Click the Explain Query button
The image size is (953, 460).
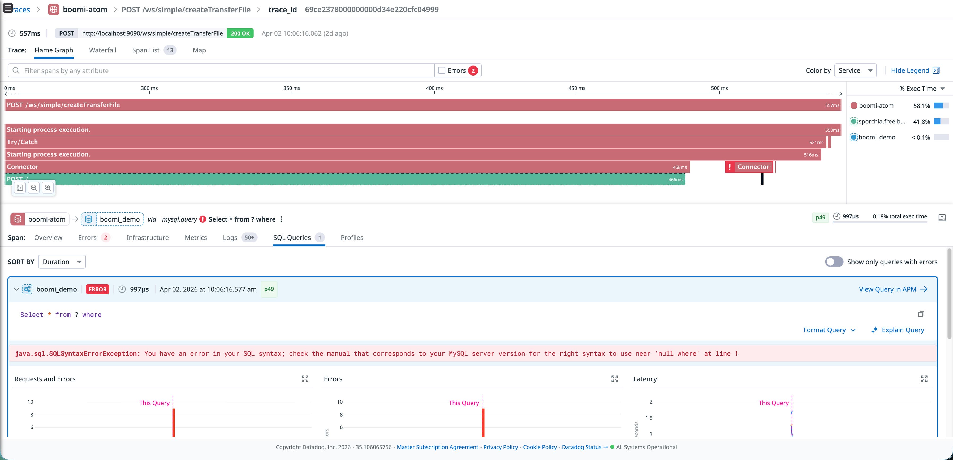pos(898,330)
